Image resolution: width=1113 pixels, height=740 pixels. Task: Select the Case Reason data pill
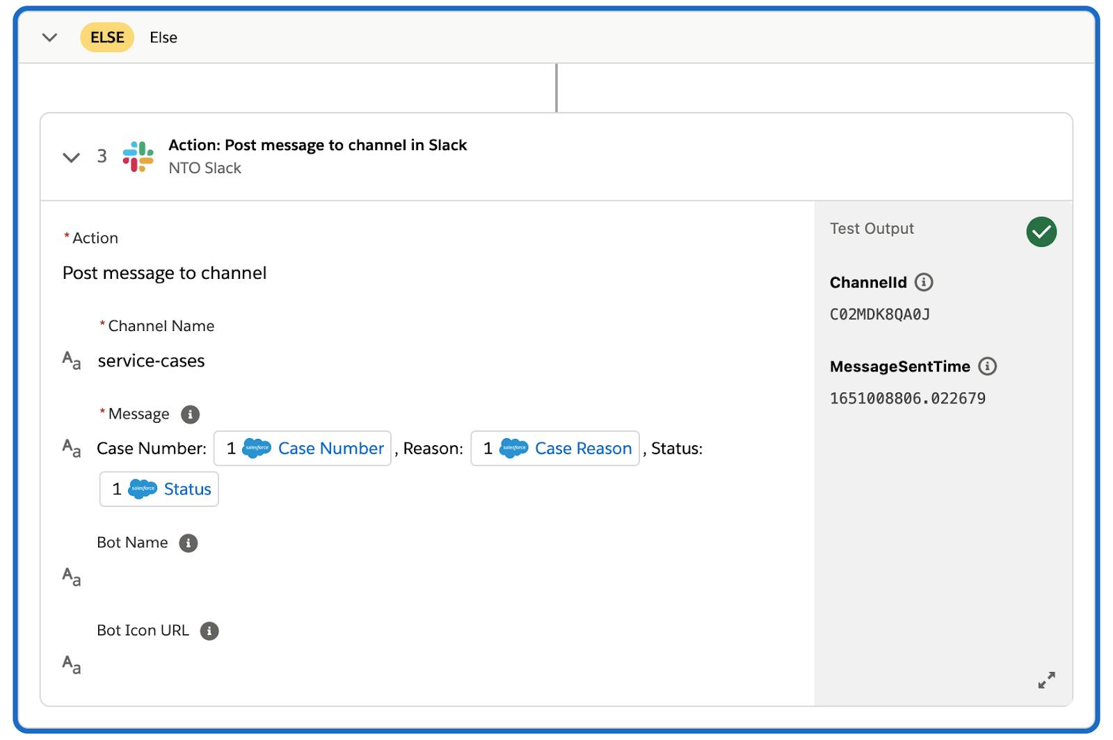(555, 448)
